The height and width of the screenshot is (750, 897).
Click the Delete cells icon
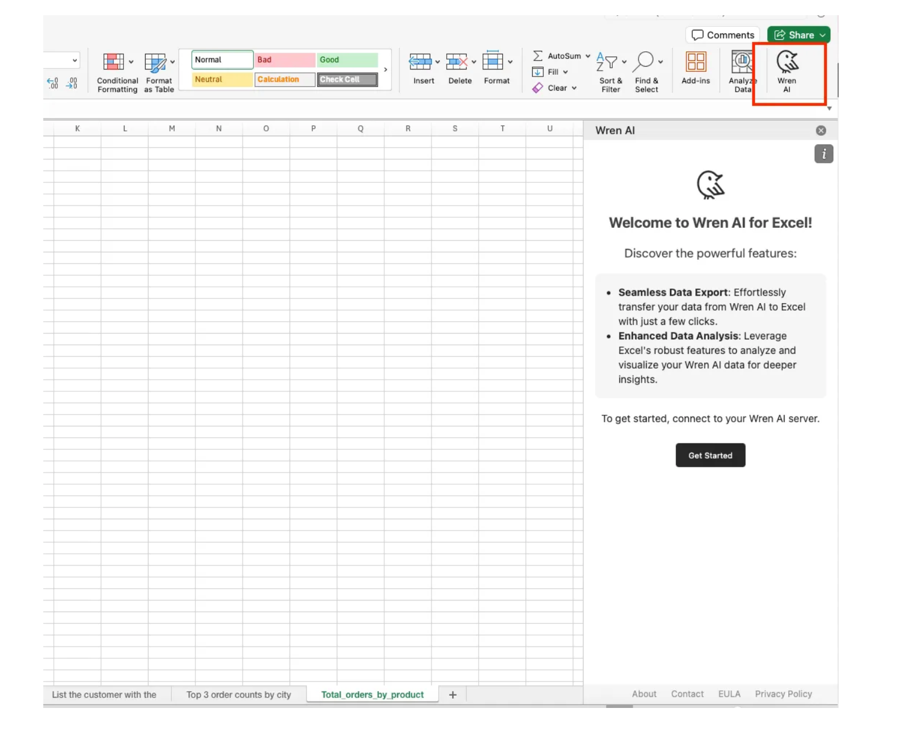pyautogui.click(x=457, y=61)
